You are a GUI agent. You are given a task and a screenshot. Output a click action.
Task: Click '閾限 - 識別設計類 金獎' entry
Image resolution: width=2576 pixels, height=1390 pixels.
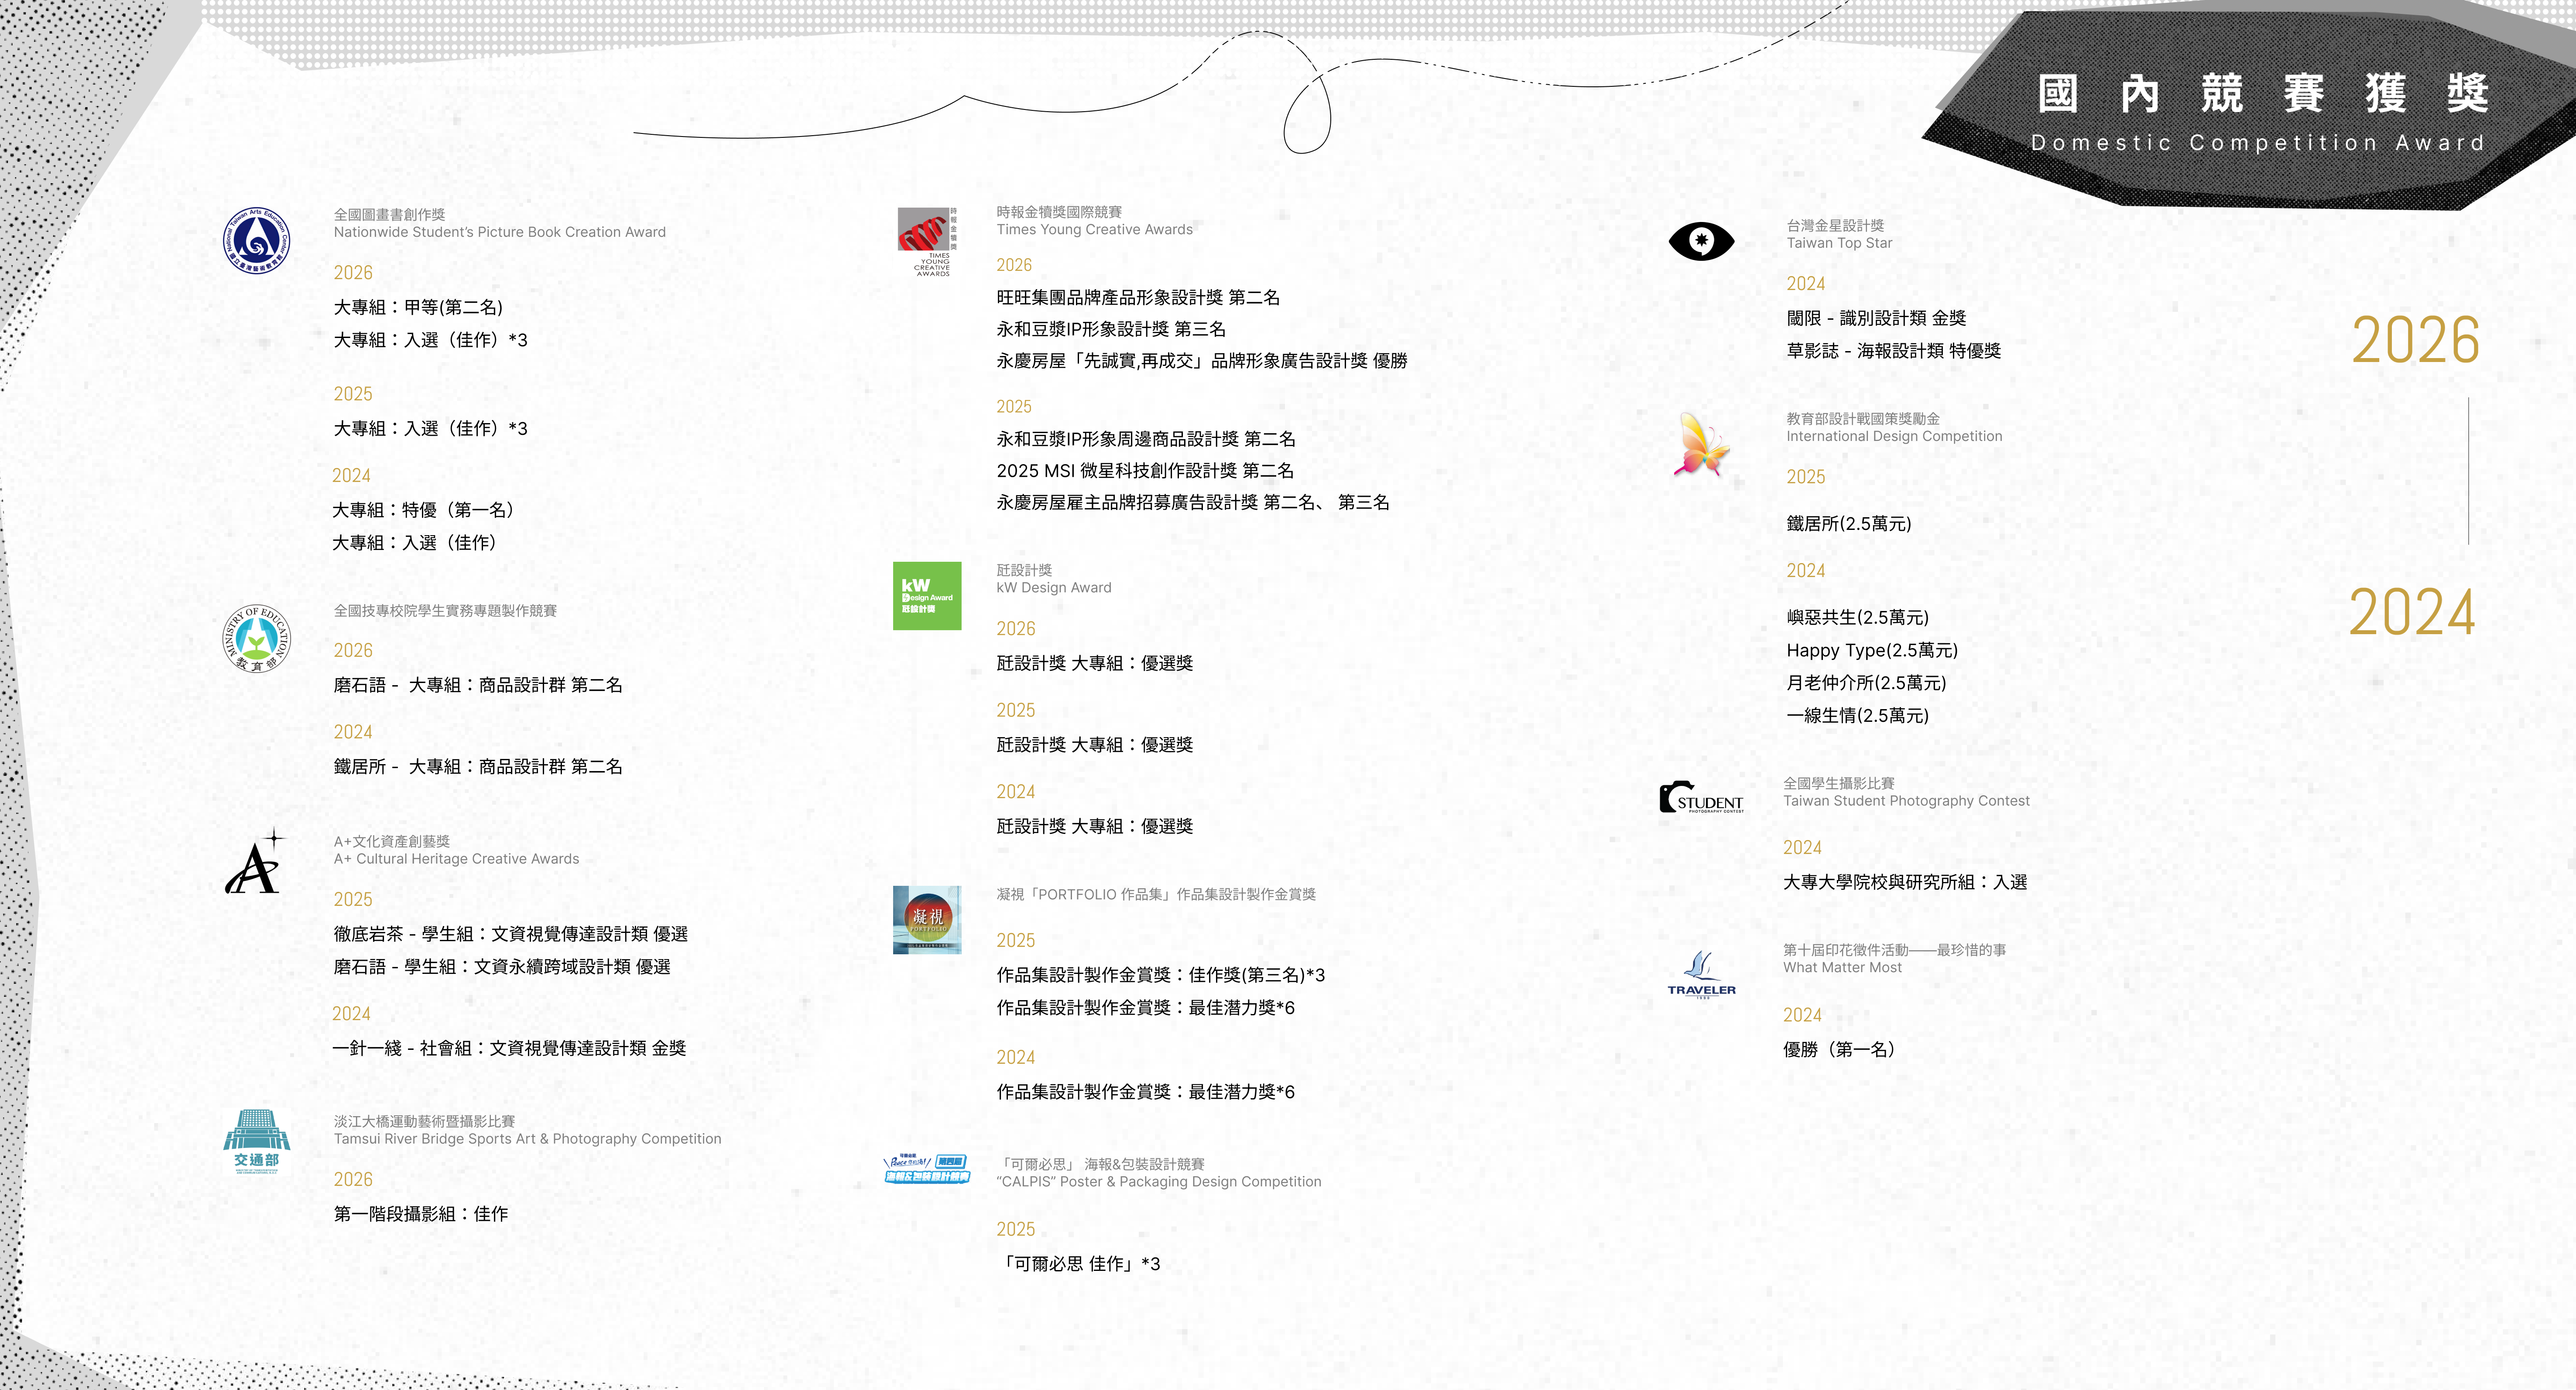click(x=1877, y=318)
